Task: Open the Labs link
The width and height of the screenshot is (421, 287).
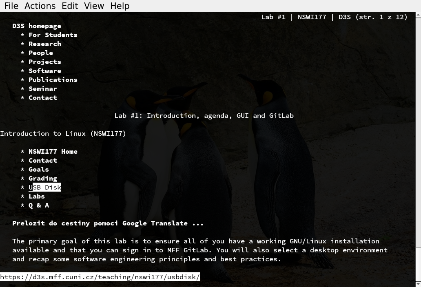Action: 37,196
